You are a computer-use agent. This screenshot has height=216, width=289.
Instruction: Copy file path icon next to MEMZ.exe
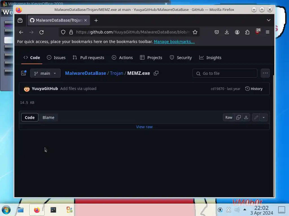pyautogui.click(x=156, y=73)
